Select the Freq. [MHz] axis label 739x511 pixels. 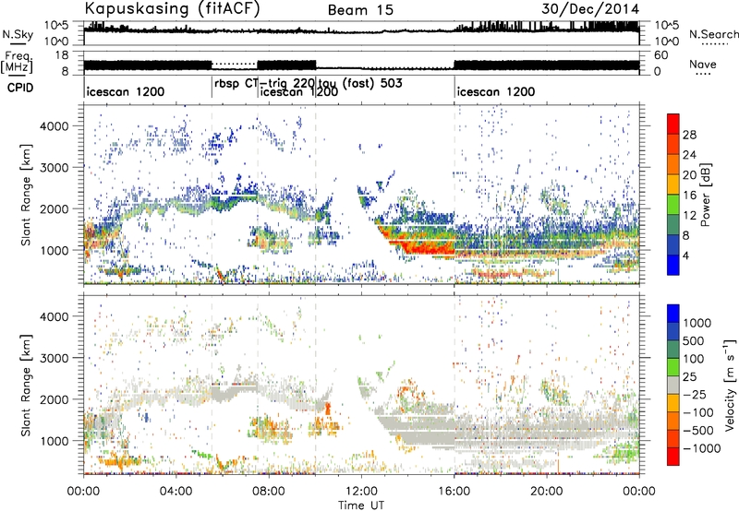tap(18, 63)
